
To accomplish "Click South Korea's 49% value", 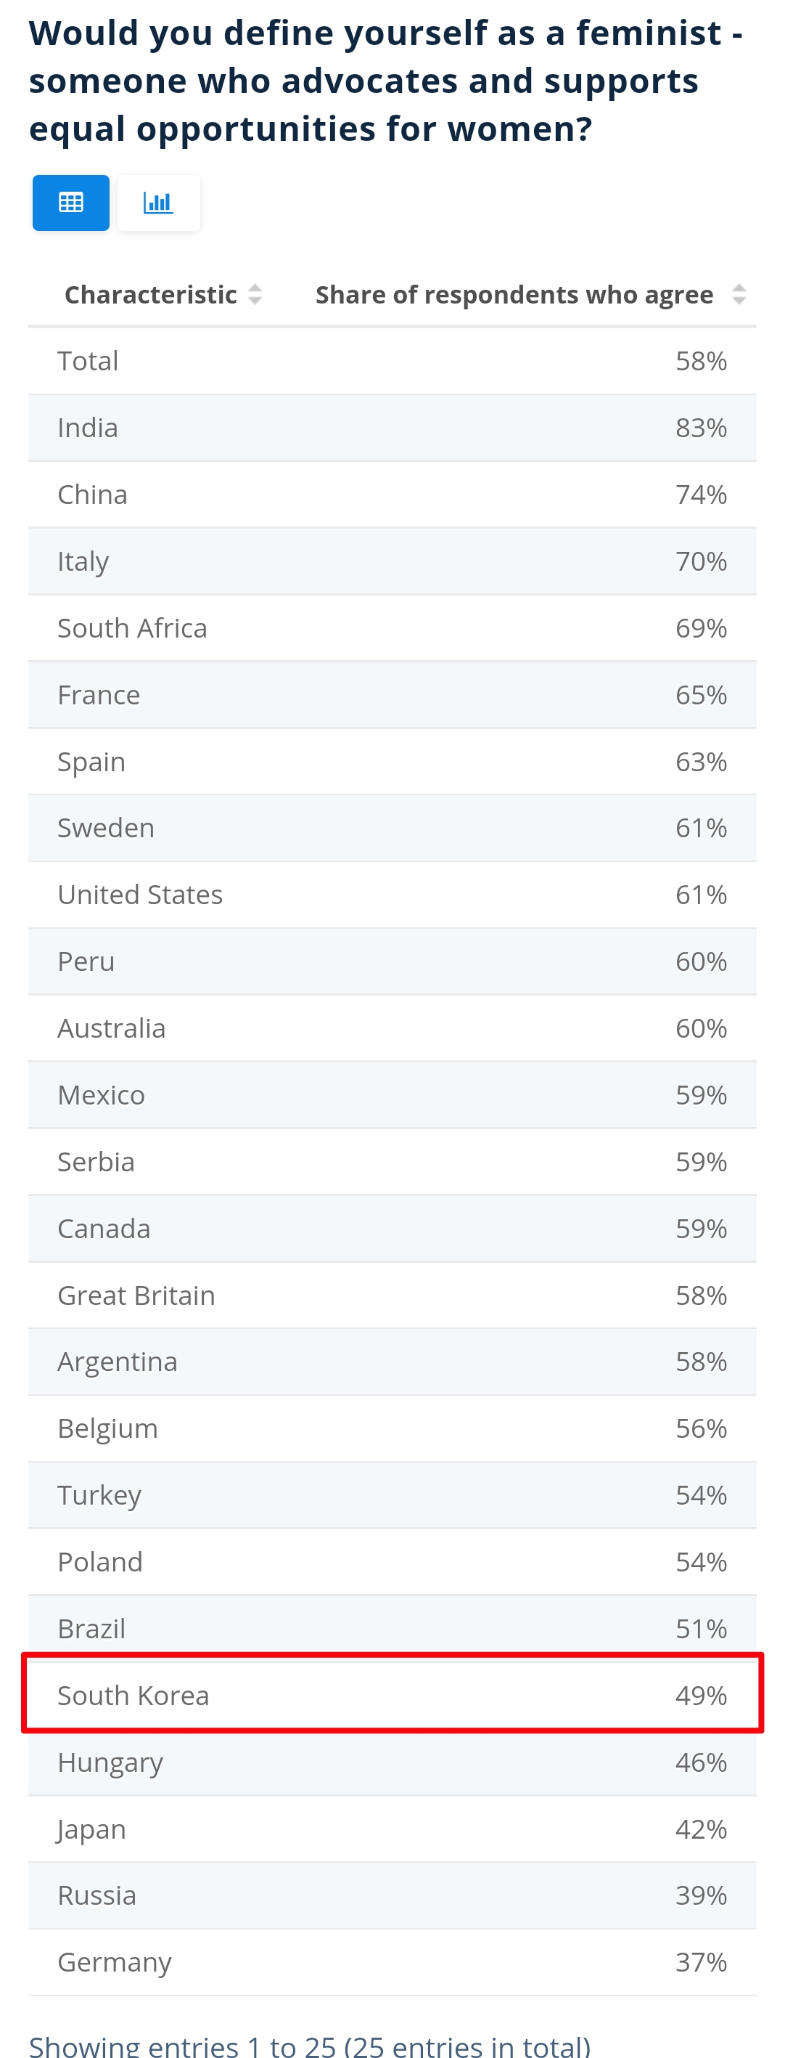I will pos(700,1694).
